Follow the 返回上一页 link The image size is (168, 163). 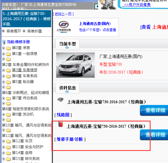(x=63, y=14)
